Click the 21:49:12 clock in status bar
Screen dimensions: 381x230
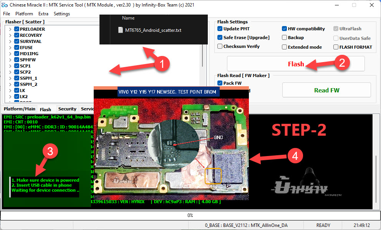click(x=361, y=225)
